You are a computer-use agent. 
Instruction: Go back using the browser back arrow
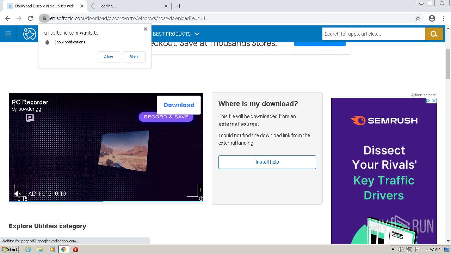click(x=8, y=18)
